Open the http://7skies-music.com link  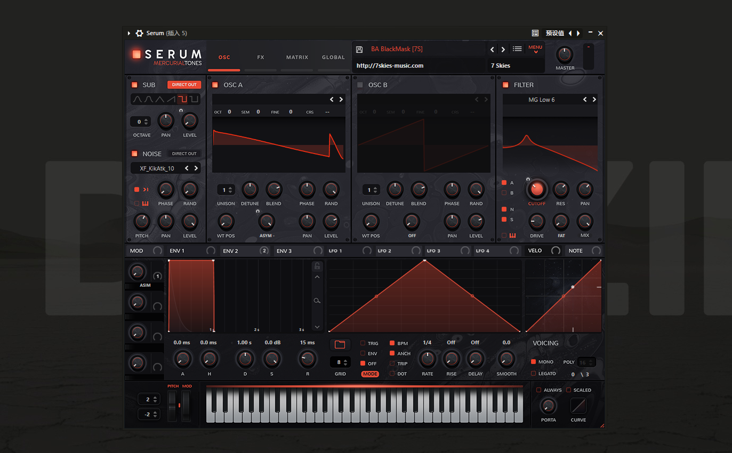coord(389,66)
